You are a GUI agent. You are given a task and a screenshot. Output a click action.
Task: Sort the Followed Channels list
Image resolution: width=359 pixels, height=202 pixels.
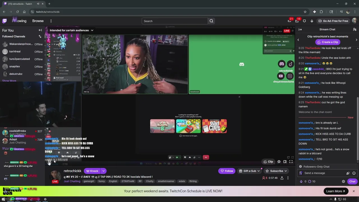(x=40, y=36)
